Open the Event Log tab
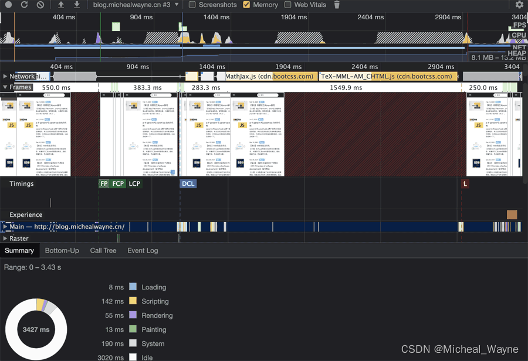Screen dimensions: 528x361 [x=143, y=250]
